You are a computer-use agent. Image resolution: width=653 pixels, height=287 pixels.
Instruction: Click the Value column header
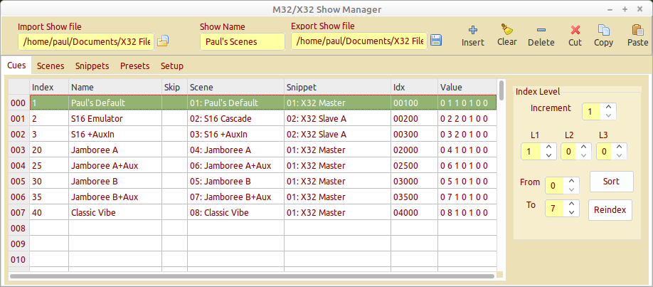click(x=467, y=87)
